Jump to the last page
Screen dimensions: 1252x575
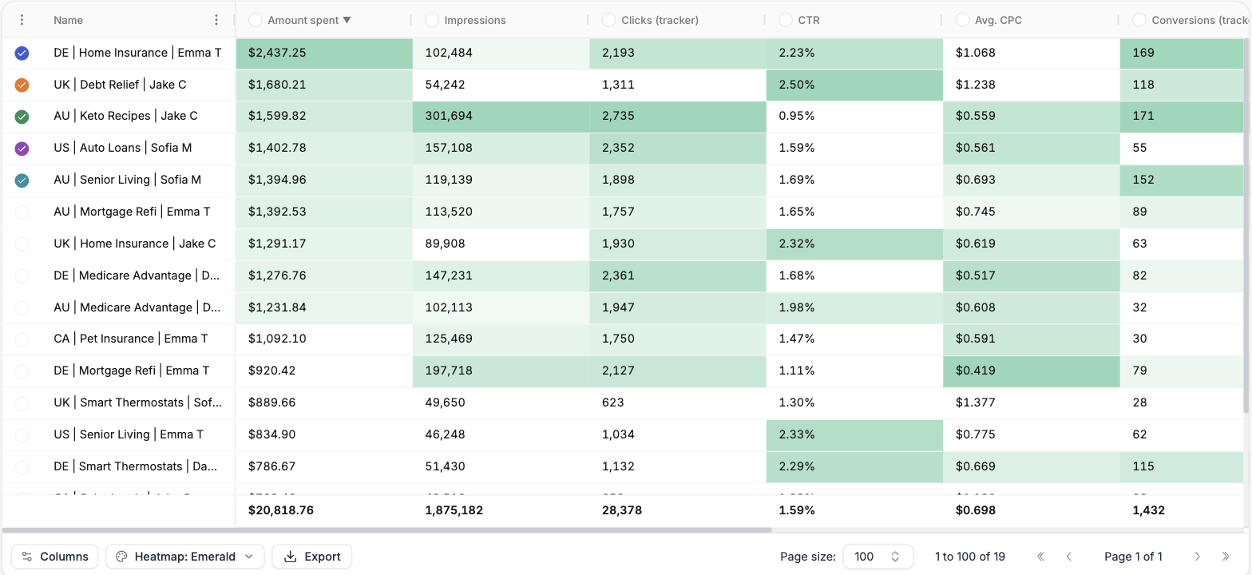(x=1226, y=557)
